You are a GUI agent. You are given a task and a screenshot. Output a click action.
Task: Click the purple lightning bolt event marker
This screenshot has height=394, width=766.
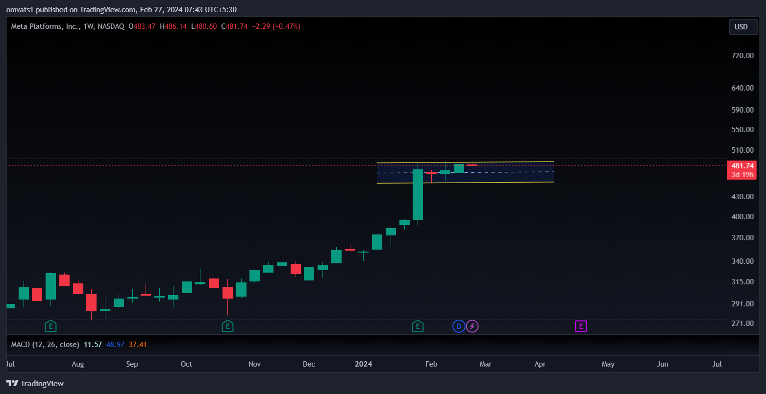point(472,326)
